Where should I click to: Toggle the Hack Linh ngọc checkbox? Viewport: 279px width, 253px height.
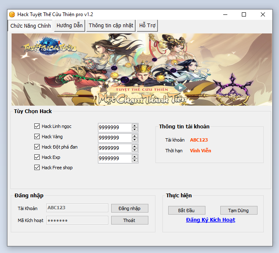pos(37,126)
